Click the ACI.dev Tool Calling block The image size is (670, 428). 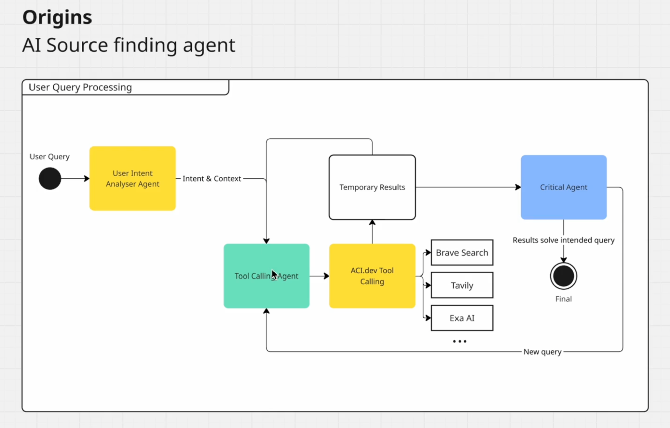[x=372, y=276]
